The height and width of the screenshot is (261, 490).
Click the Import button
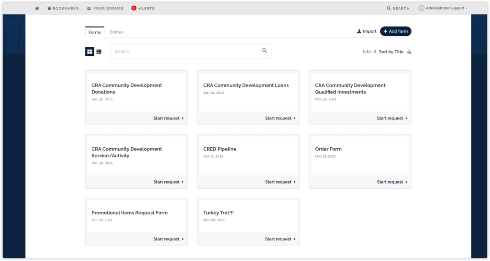pos(367,31)
